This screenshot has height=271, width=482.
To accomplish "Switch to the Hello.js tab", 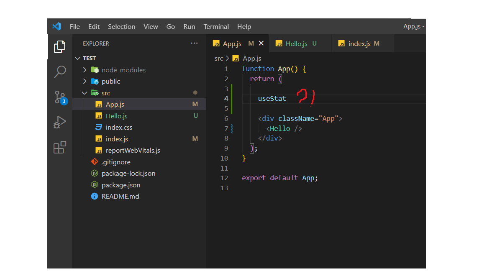I will coord(296,43).
